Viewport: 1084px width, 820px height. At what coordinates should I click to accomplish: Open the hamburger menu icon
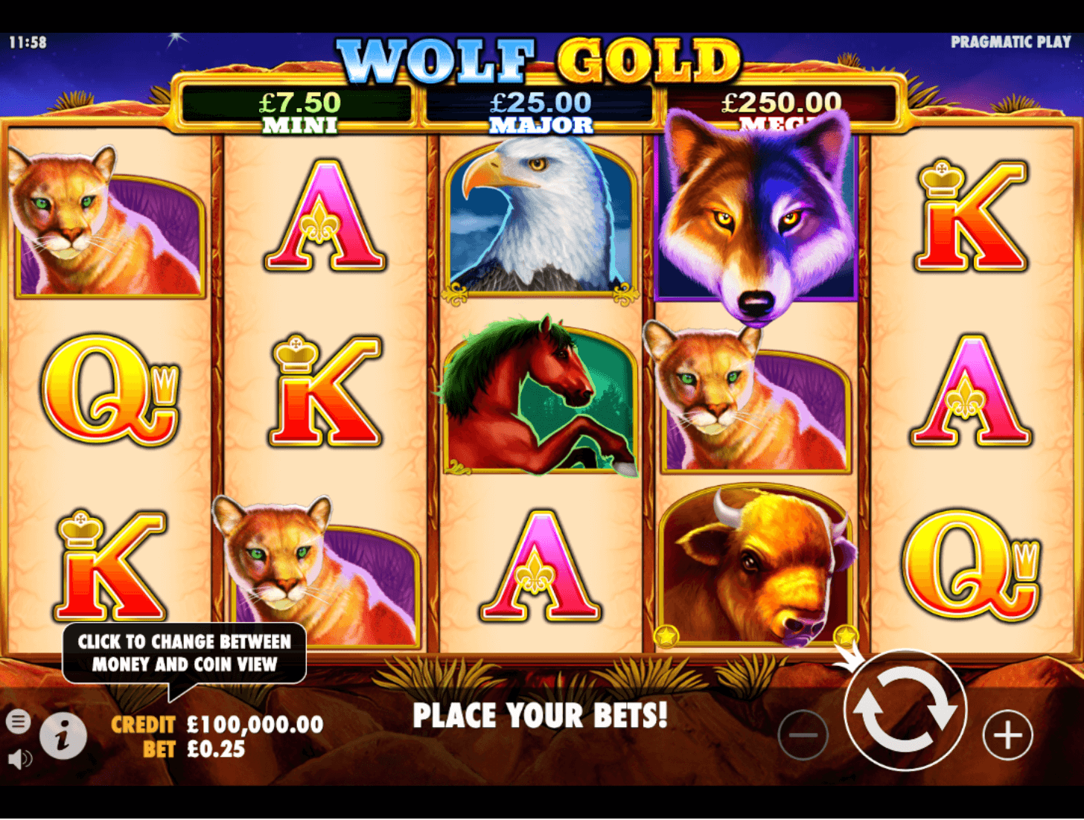pos(19,721)
